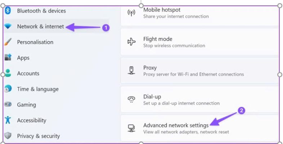This screenshot has width=283, height=144.
Task: Click the Mobile hotspot antenna icon
Action: (x=131, y=13)
